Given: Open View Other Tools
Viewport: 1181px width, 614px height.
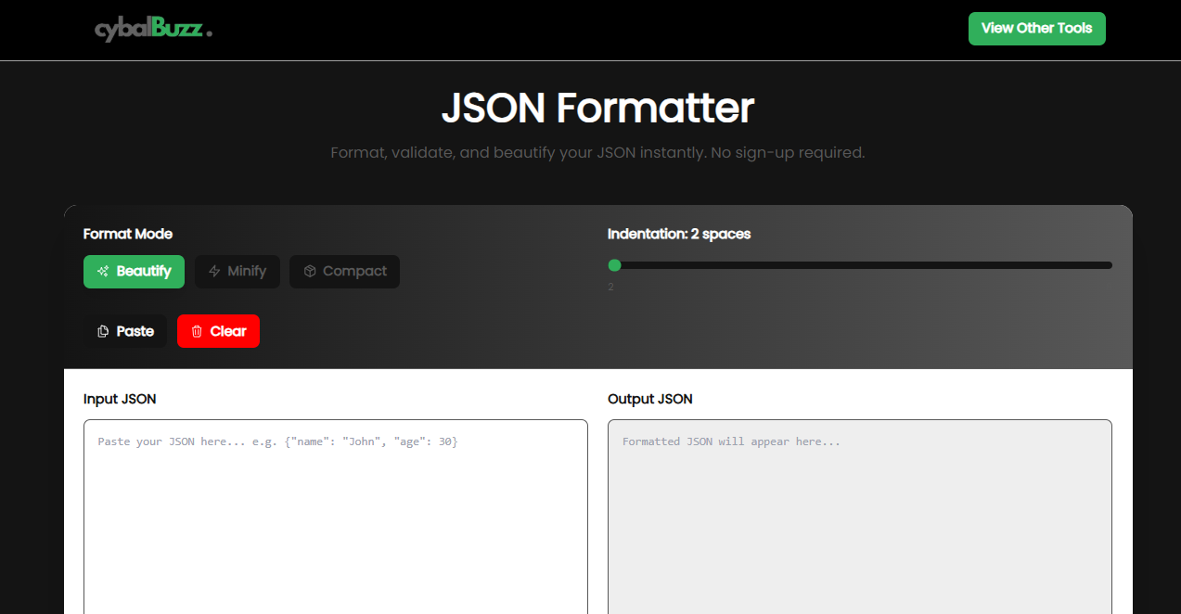Looking at the screenshot, I should pos(1036,29).
